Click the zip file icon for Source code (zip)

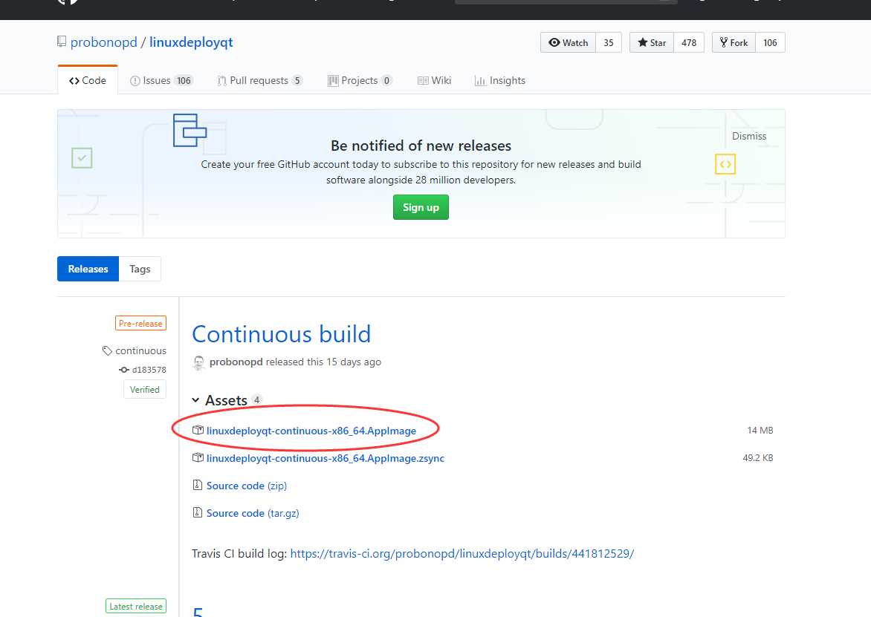197,485
